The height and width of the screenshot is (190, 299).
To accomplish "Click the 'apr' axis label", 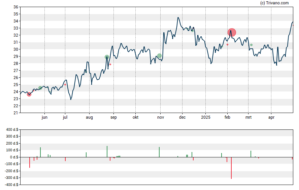I will 271,117.
